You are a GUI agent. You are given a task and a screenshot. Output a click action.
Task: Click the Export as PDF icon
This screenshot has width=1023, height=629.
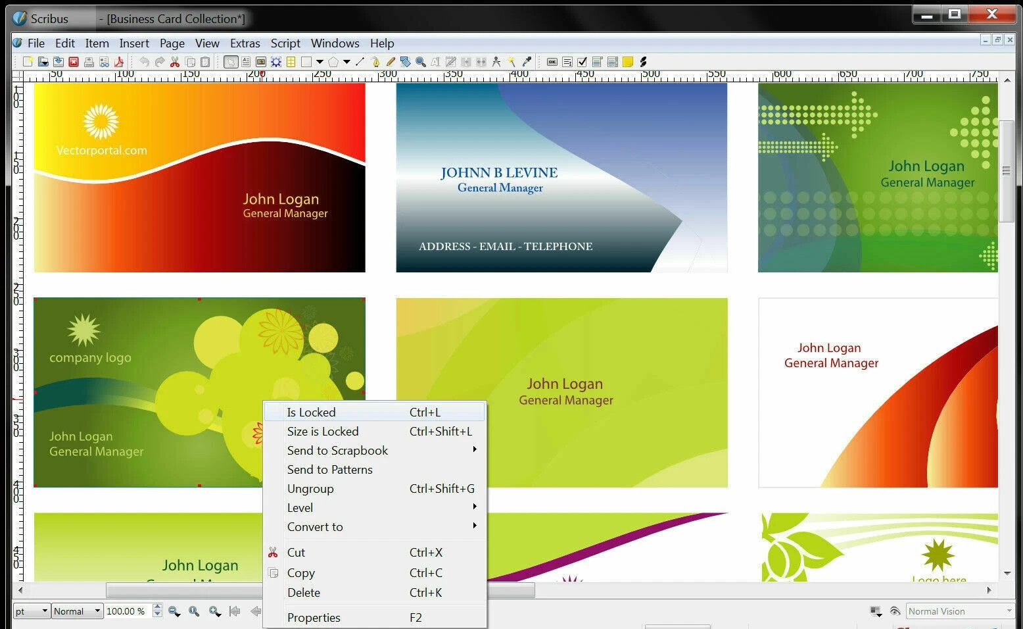pos(119,62)
